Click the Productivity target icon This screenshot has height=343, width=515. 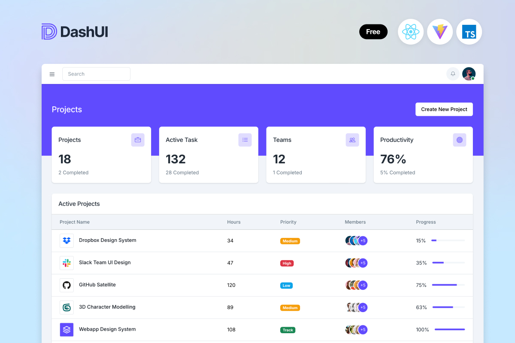click(x=459, y=140)
